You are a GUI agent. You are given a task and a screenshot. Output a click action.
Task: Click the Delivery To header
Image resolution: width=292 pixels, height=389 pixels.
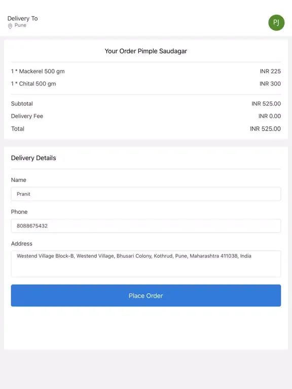(x=23, y=18)
